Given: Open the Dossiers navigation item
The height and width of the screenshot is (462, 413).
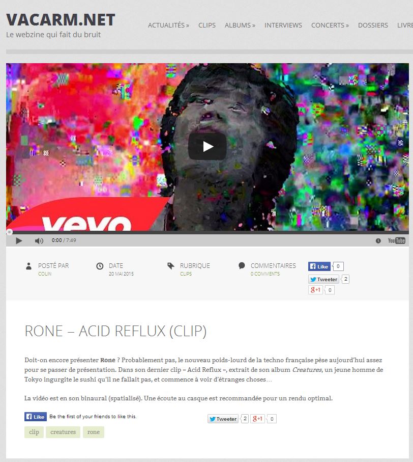Looking at the screenshot, I should (373, 25).
